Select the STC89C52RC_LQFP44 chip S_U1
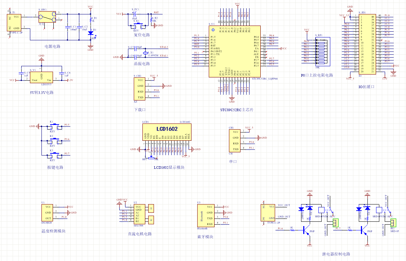406x261 pixels. point(235,51)
